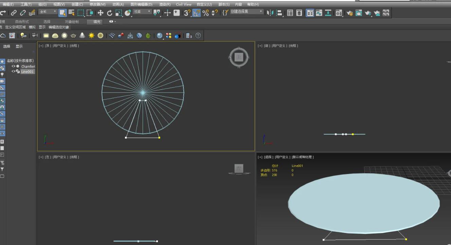
Task: Open the perspective [默认明暗处理] shading menu
Action: pos(303,157)
